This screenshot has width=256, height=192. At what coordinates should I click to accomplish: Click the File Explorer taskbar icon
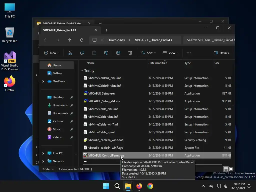point(128,186)
